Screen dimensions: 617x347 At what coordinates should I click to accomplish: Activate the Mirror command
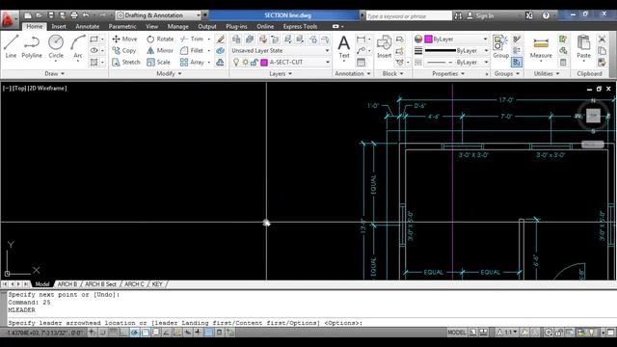tap(160, 50)
